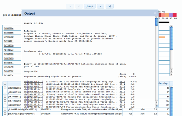Go to first page with the |< button

70,6
